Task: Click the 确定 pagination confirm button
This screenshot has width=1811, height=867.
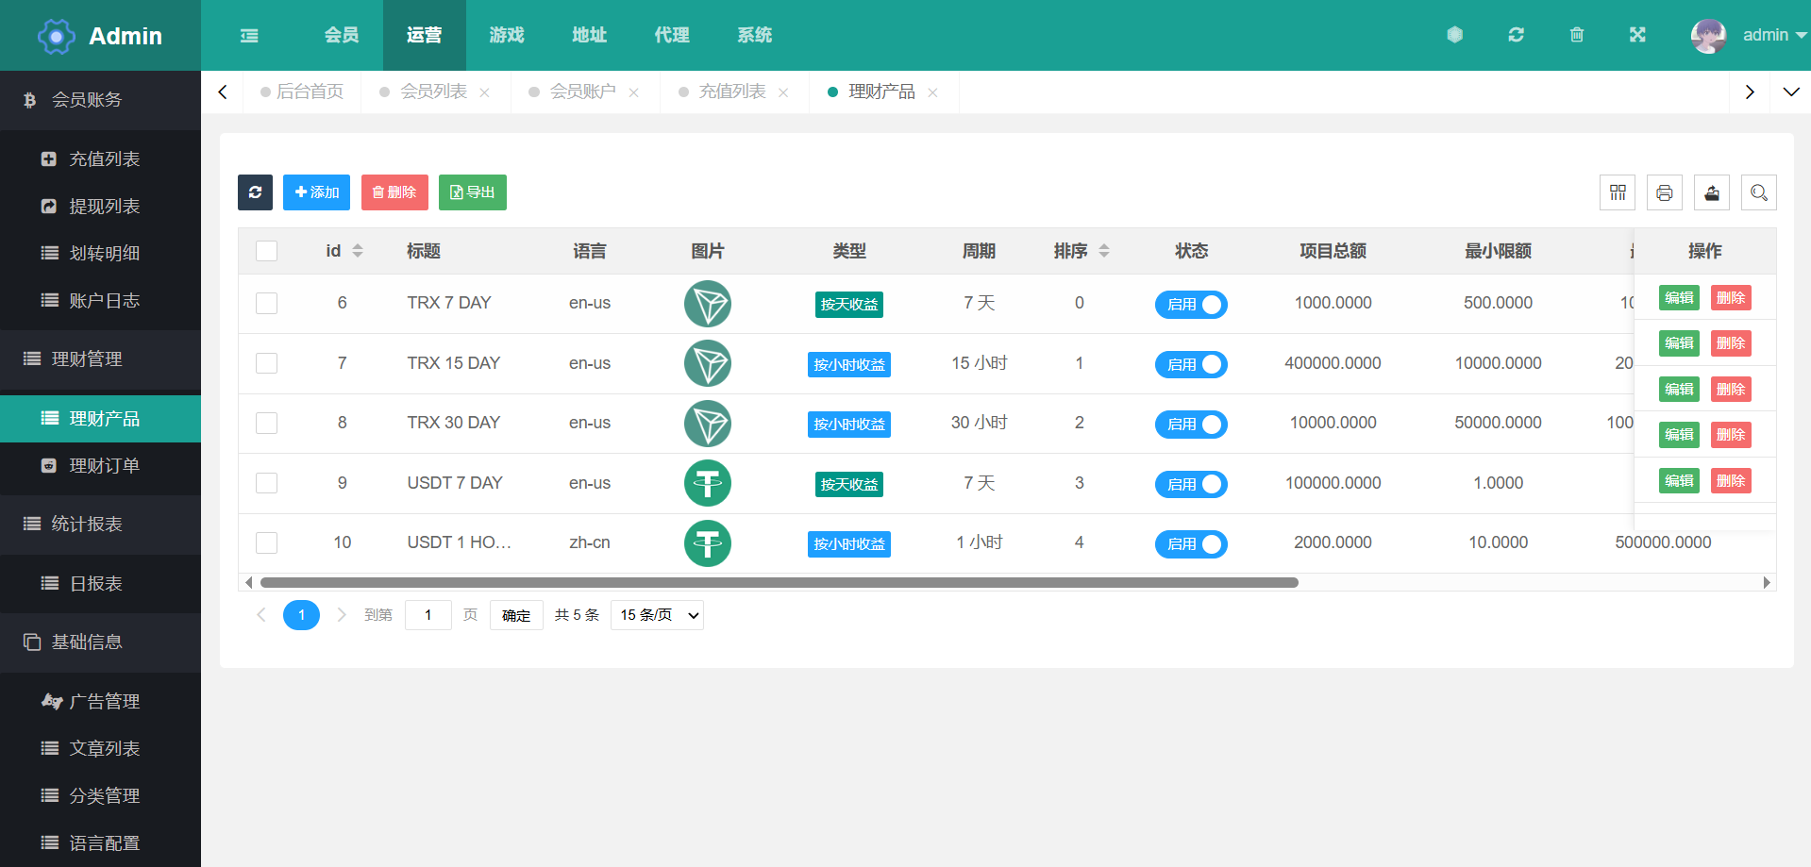Action: [516, 615]
